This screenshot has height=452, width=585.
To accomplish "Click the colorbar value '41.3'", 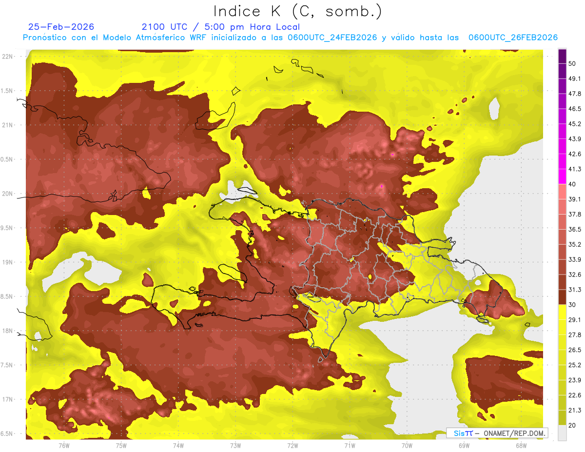I will click(x=575, y=169).
